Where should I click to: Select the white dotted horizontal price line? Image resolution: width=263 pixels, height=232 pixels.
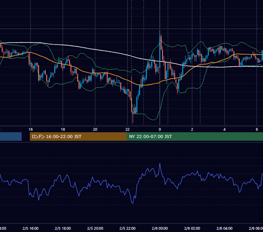(x=131, y=29)
